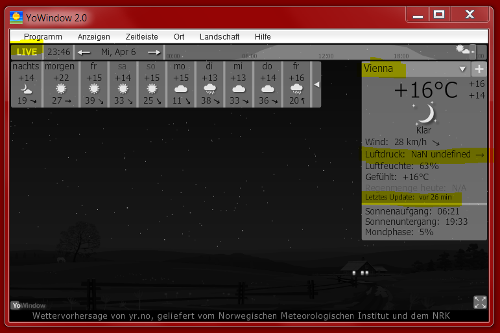
Task: Click the Wind: 28 km/h line
Action: tap(403, 142)
